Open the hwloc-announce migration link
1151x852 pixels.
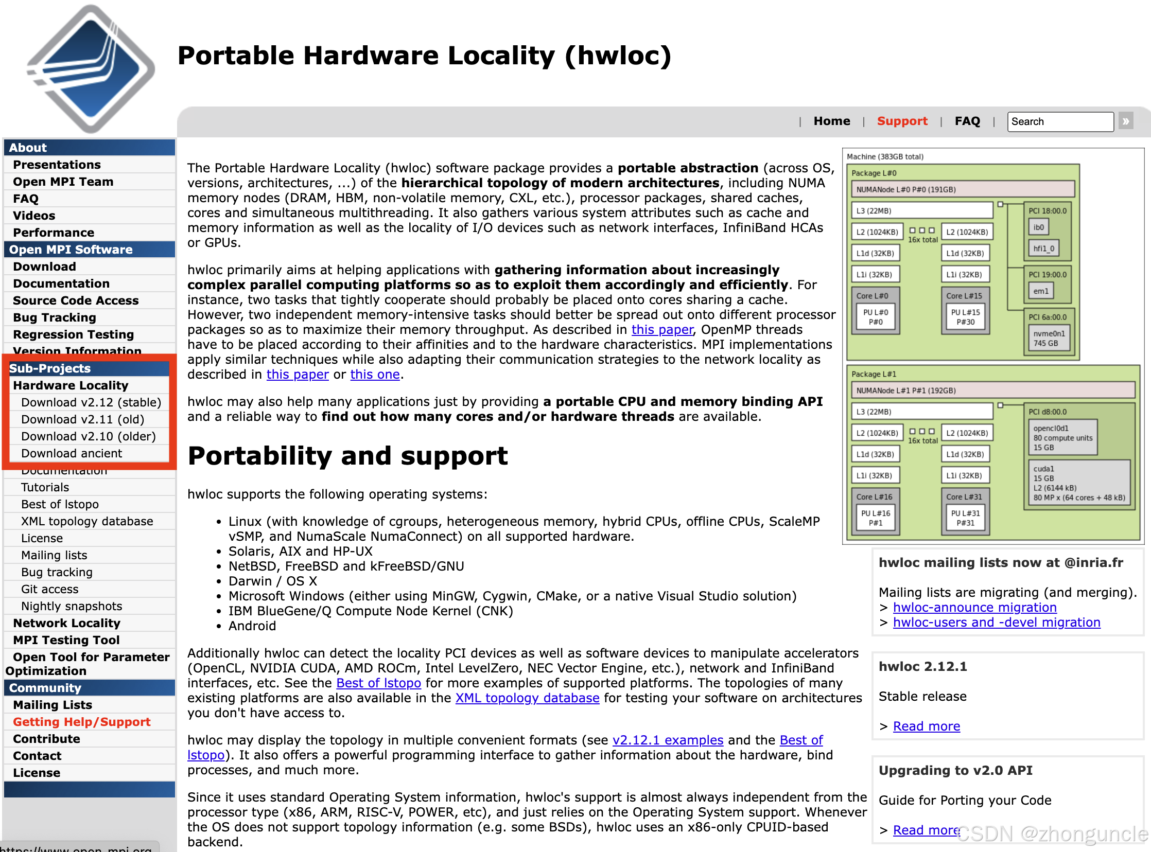[974, 608]
